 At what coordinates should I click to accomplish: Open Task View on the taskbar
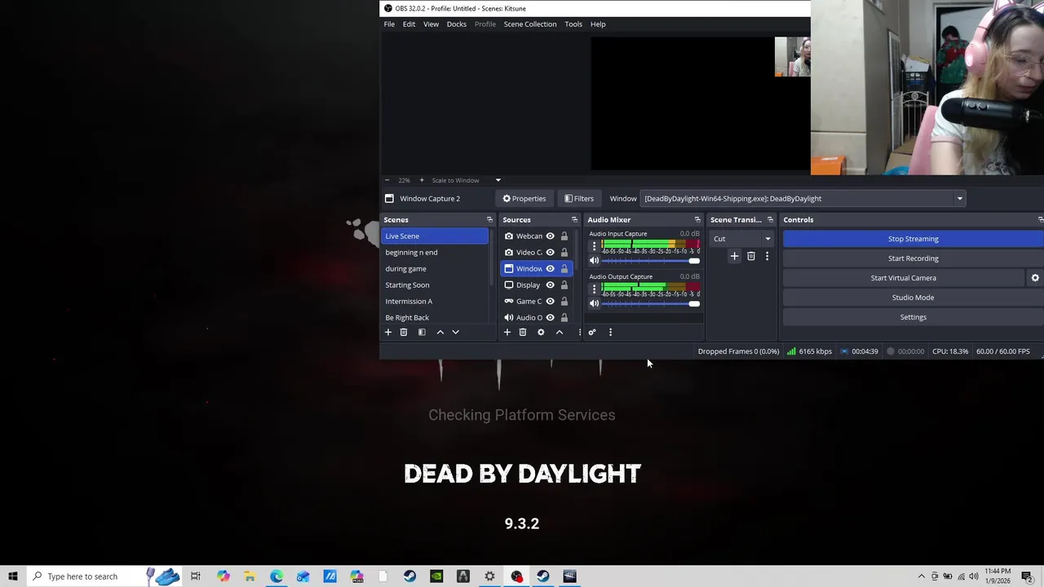[x=196, y=576]
